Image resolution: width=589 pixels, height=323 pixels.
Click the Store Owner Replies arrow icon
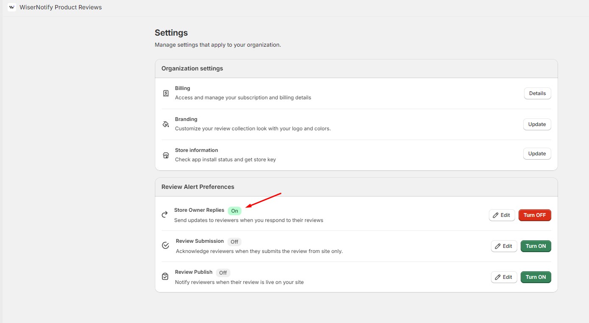[x=165, y=215]
